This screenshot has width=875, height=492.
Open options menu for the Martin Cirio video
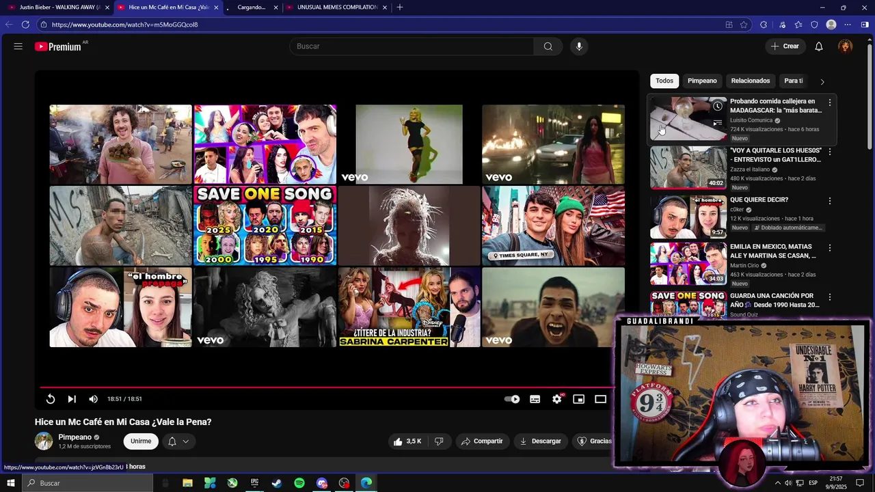click(x=830, y=248)
